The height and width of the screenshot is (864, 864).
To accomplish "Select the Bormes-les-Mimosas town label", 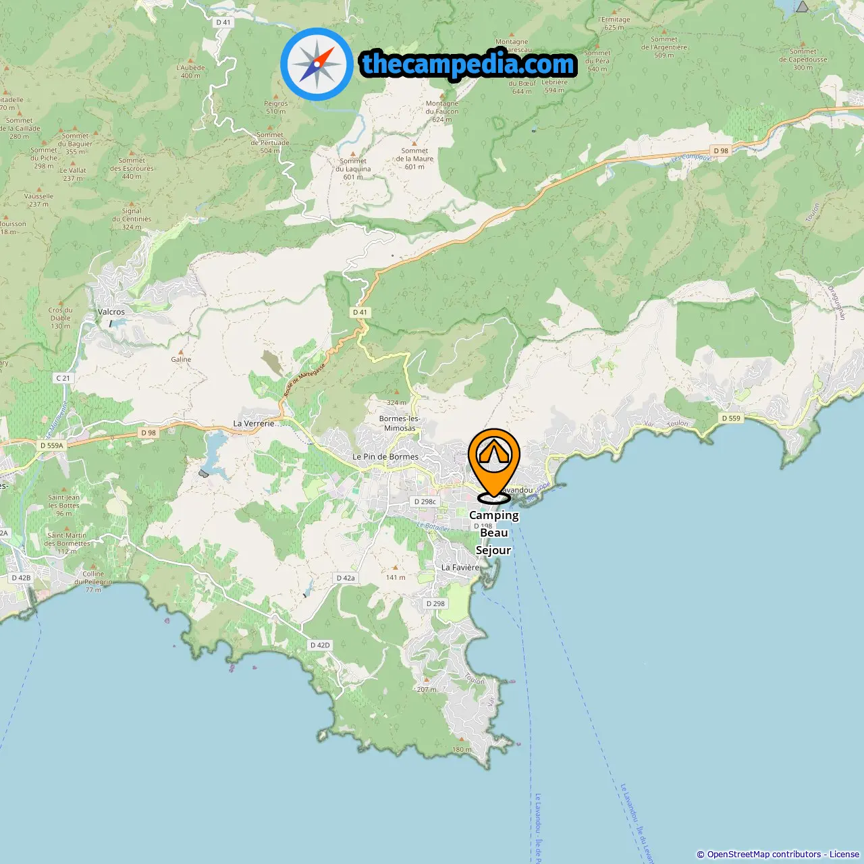I will (x=400, y=423).
